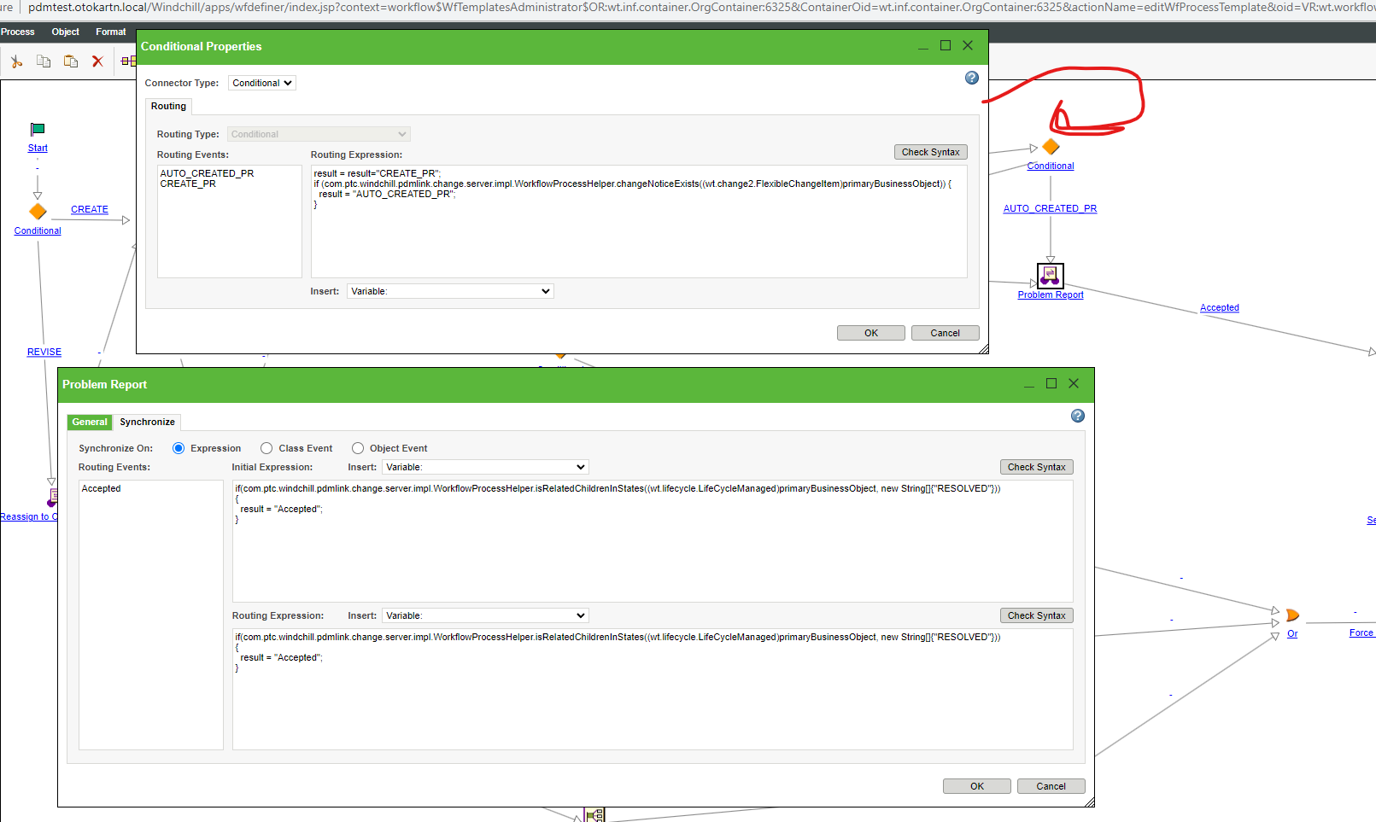This screenshot has height=822, width=1376.
Task: Select the Expression radio button
Action: tap(178, 447)
